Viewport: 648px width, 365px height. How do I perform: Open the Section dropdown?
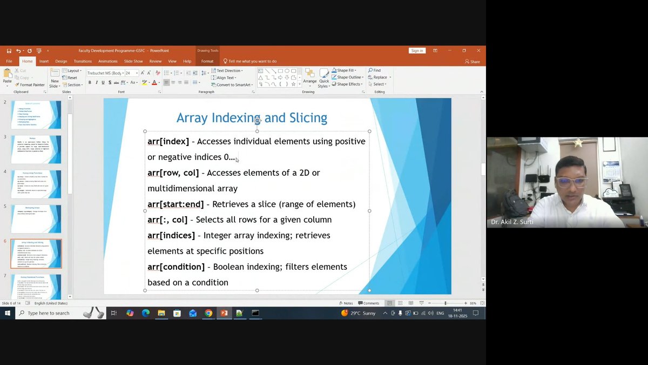72,85
